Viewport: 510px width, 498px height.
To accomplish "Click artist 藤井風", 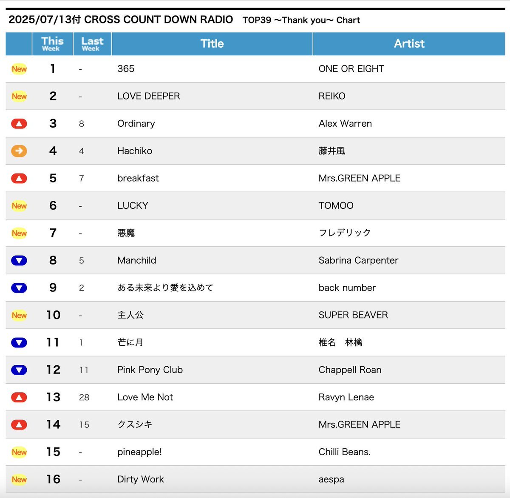I will coord(332,151).
